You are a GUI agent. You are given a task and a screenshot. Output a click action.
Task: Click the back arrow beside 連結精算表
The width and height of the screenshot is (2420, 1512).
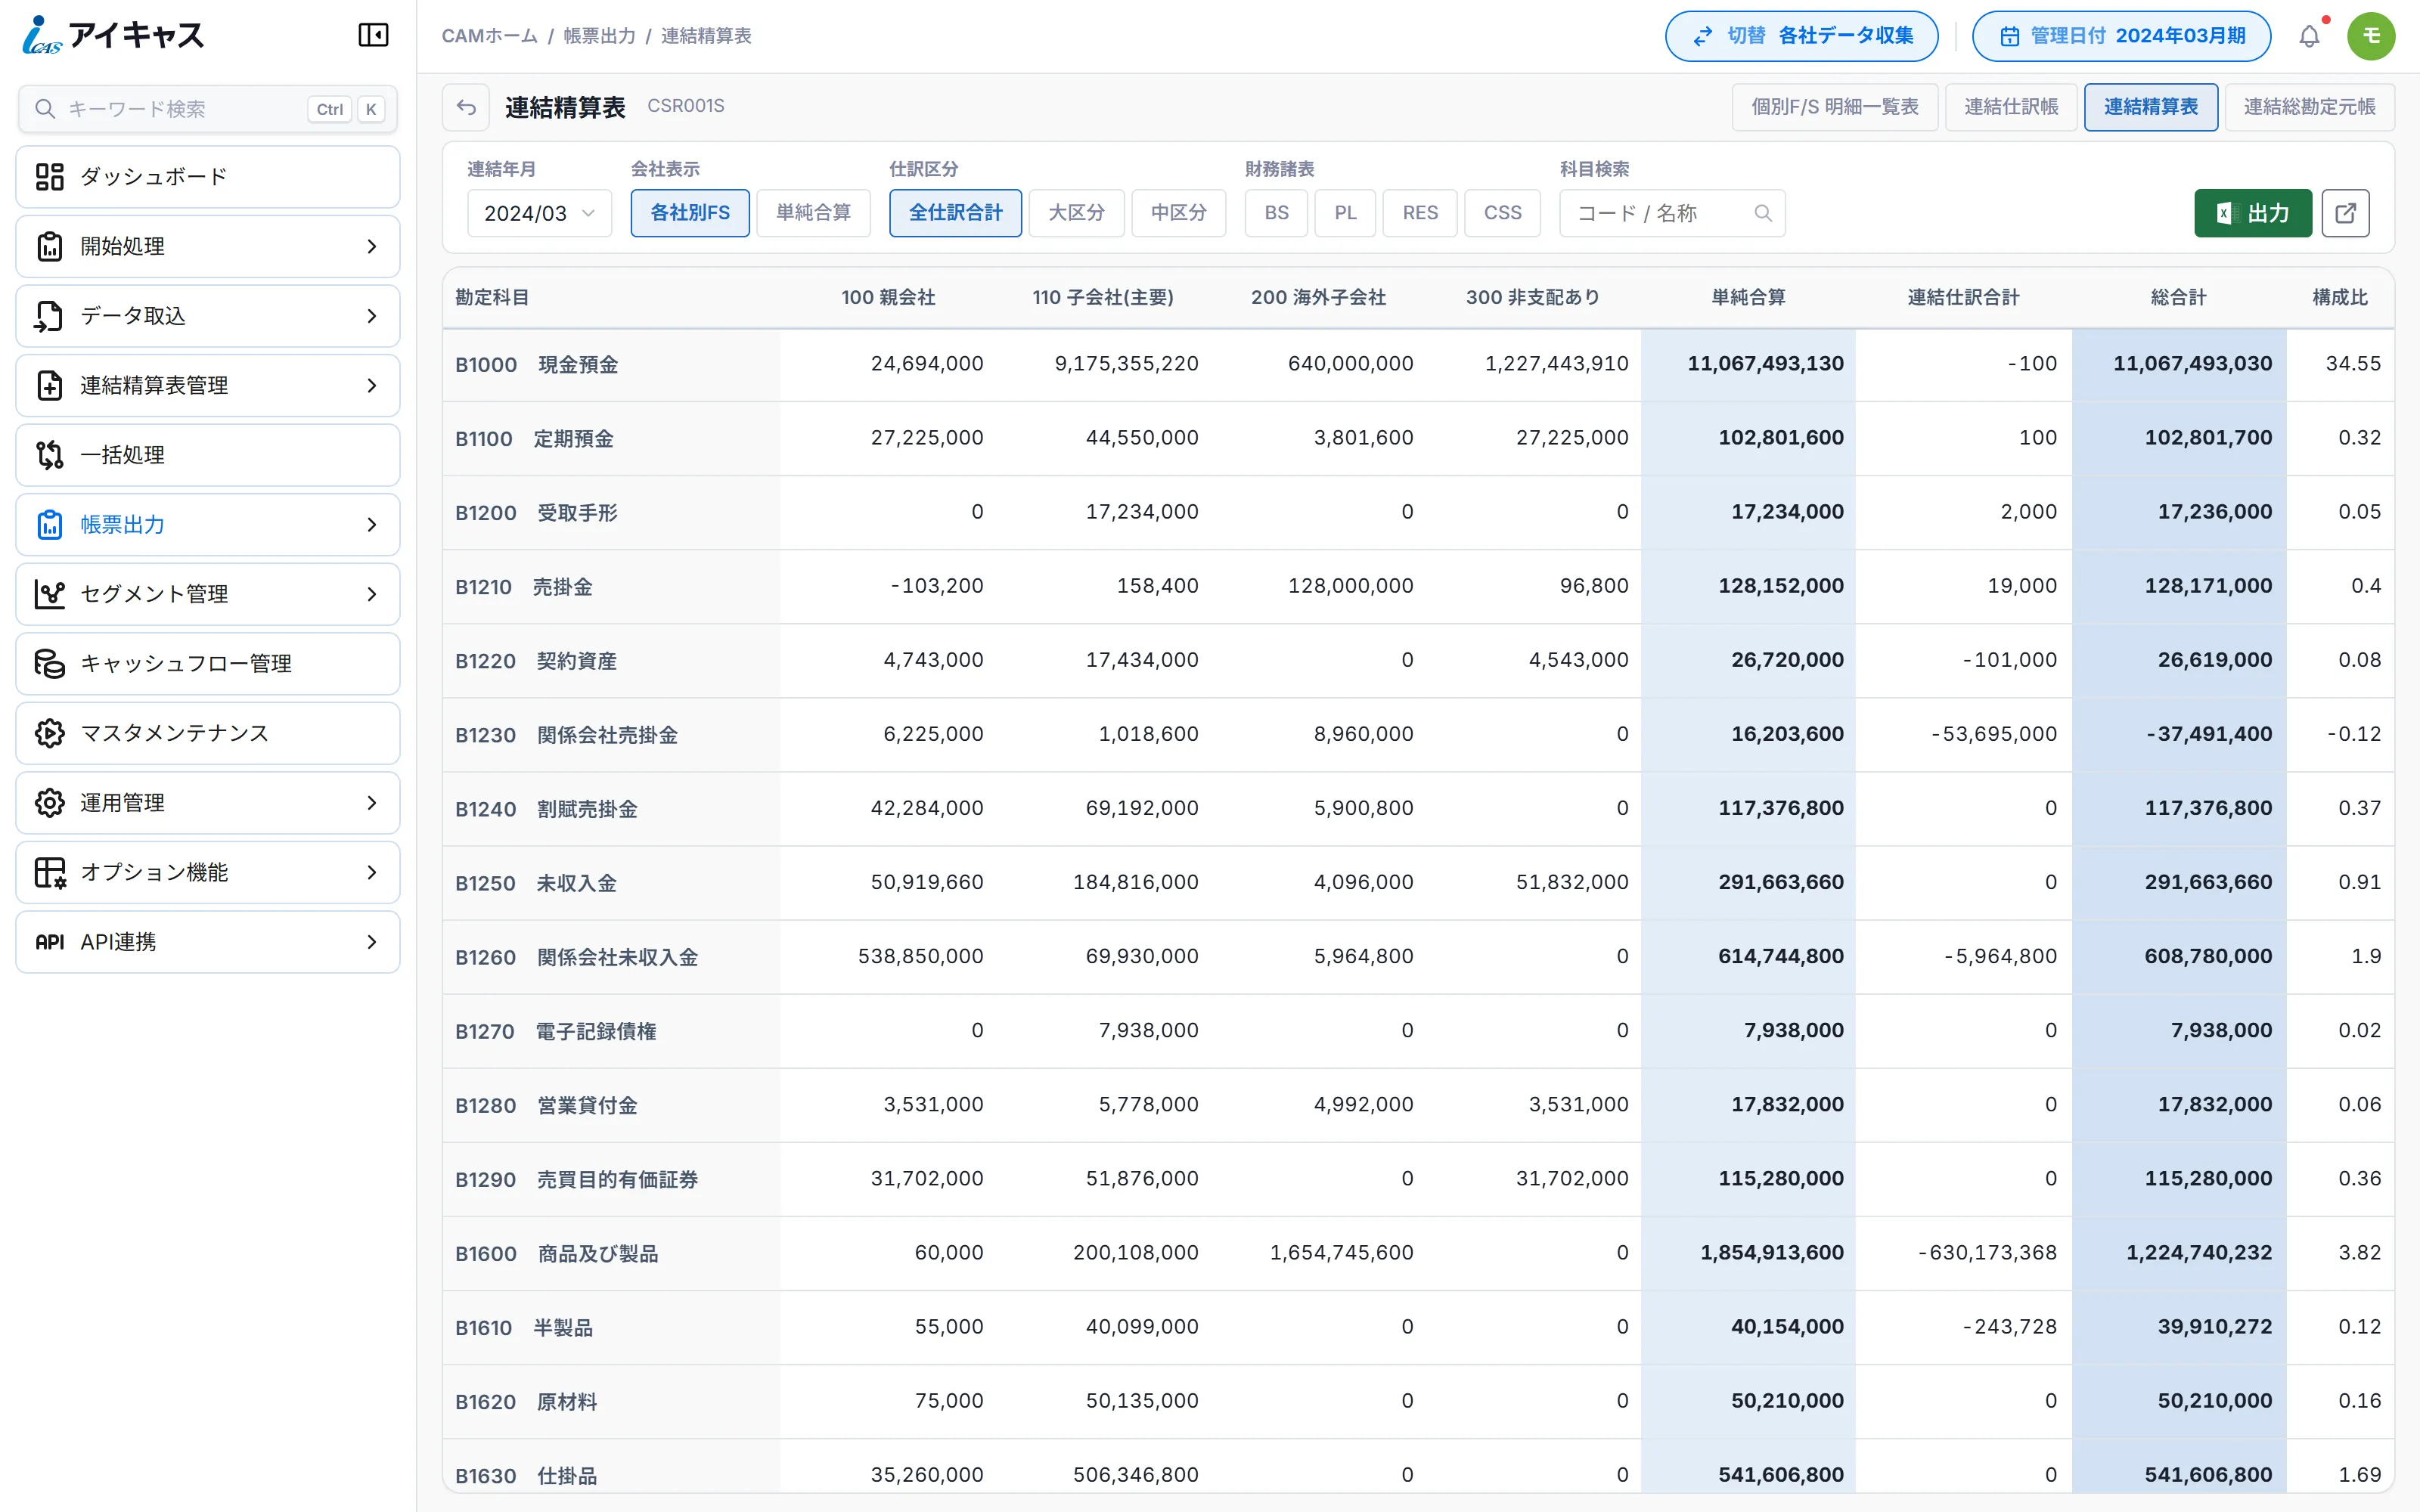pos(466,107)
